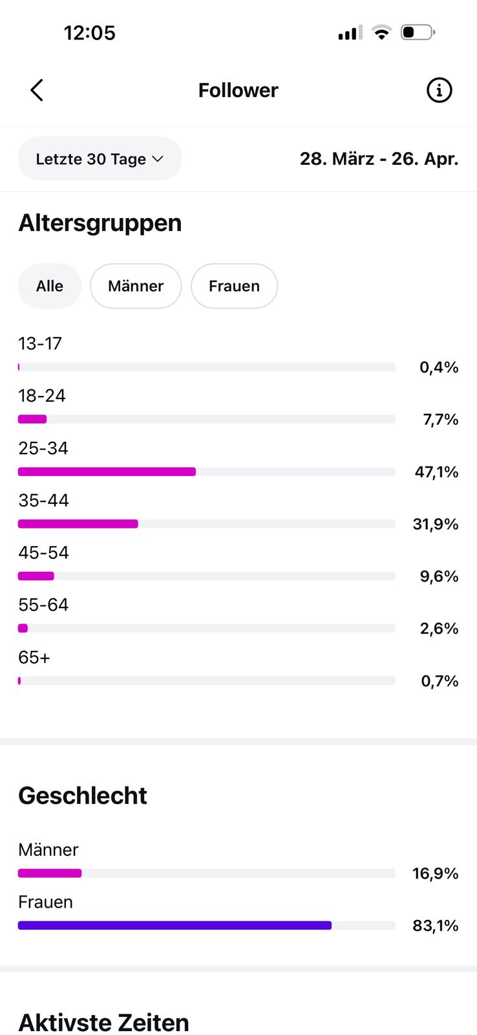
Task: Tap the cellular signal bars icon
Action: point(350,32)
